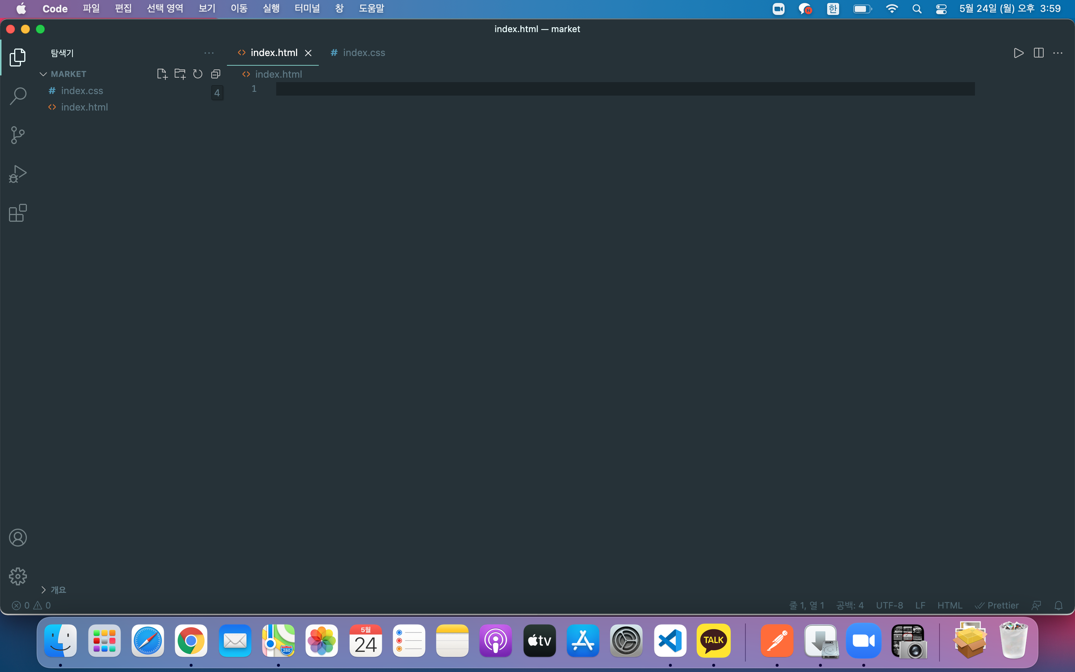Click the Prettier status bar button
The image size is (1075, 672).
click(997, 605)
